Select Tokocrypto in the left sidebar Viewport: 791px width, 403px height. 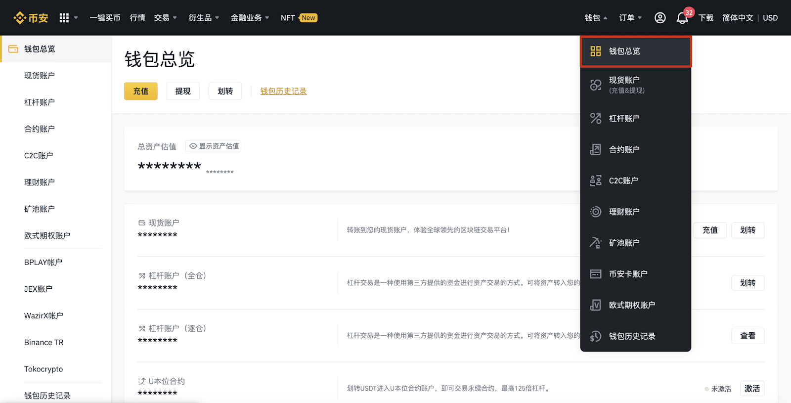coord(56,369)
